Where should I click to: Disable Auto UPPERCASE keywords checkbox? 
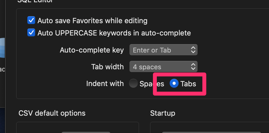pos(31,32)
